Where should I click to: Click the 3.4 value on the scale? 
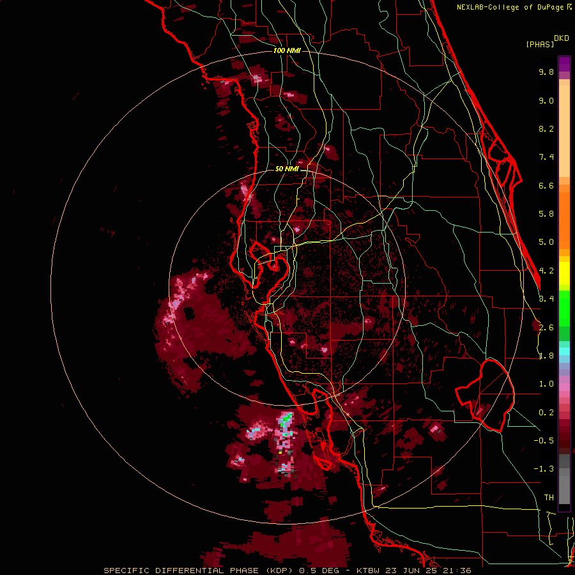point(546,299)
